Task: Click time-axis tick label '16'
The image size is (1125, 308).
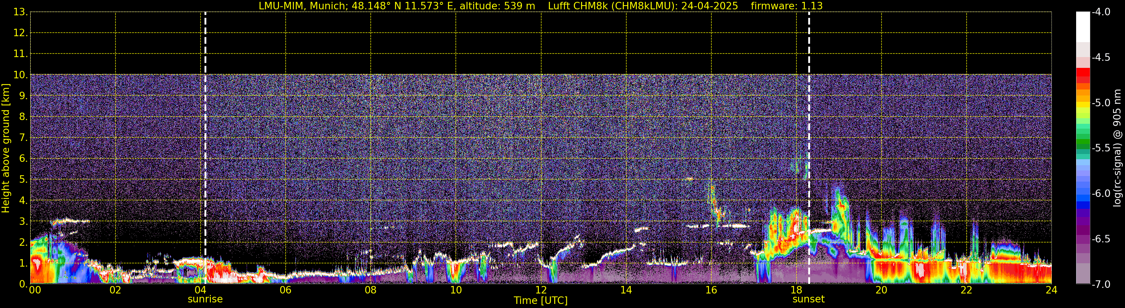Action: (712, 290)
